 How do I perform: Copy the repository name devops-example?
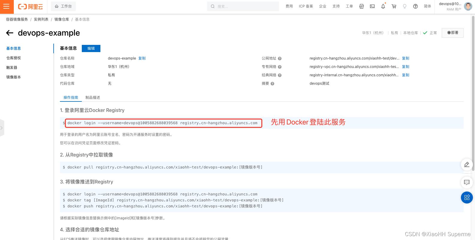click(x=142, y=58)
